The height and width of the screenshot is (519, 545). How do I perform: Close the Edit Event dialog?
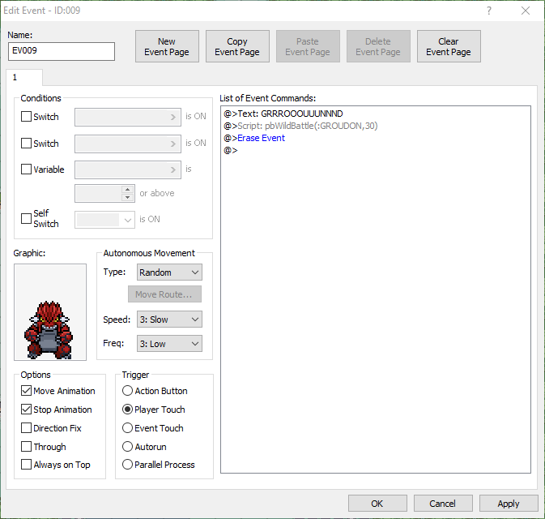tap(526, 11)
